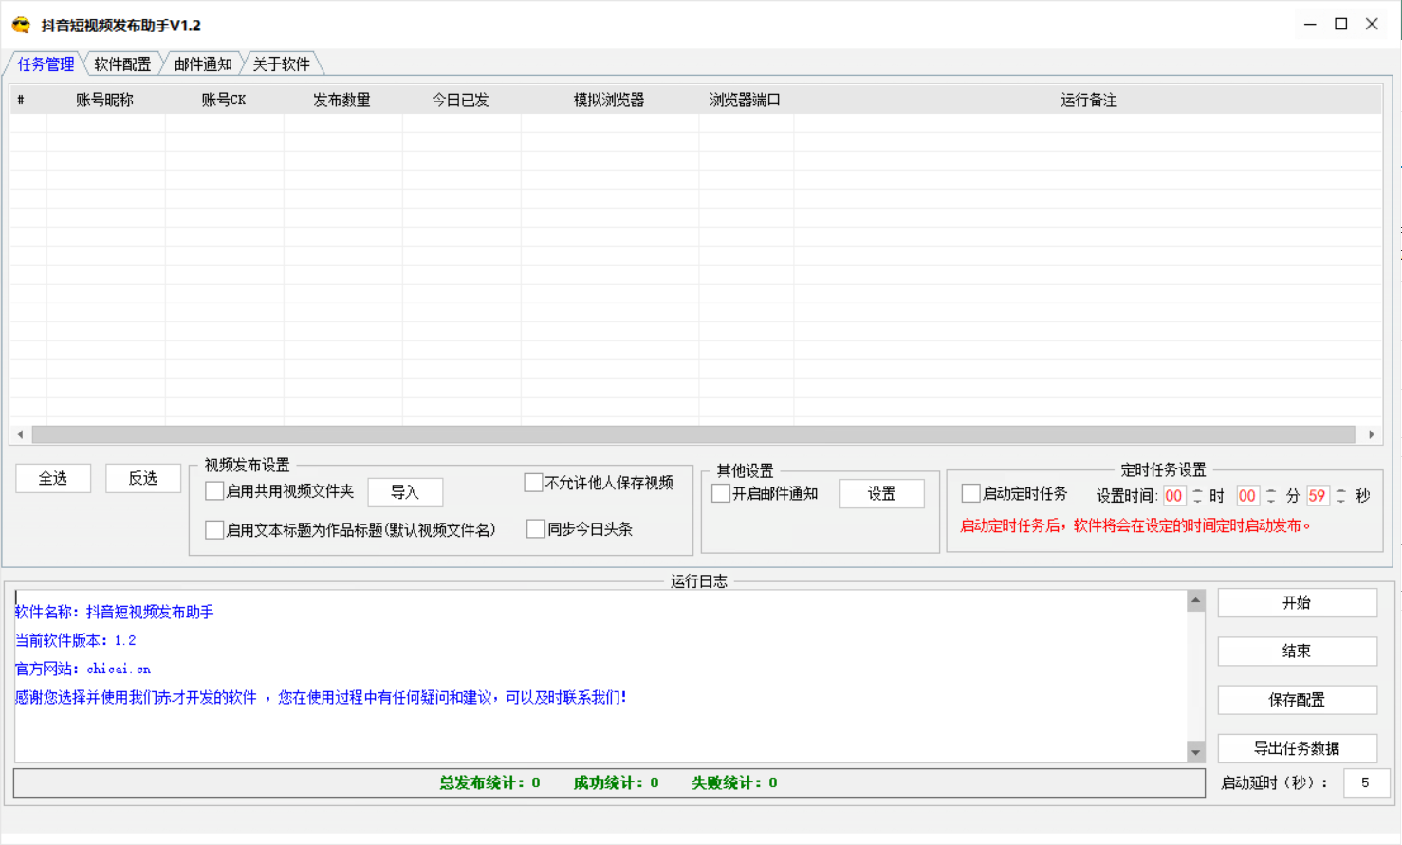This screenshot has height=845, width=1402.
Task: Click the 发布数量 column header
Action: tap(342, 100)
